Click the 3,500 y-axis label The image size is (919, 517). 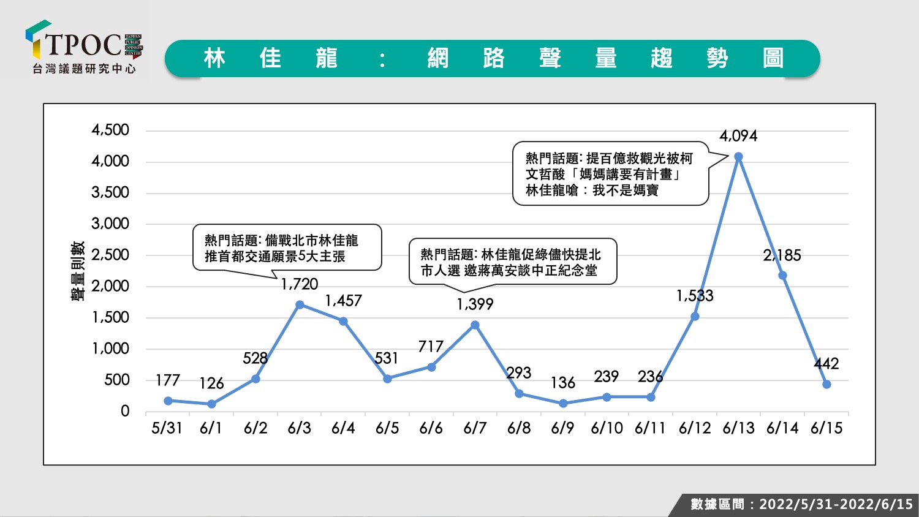(110, 192)
